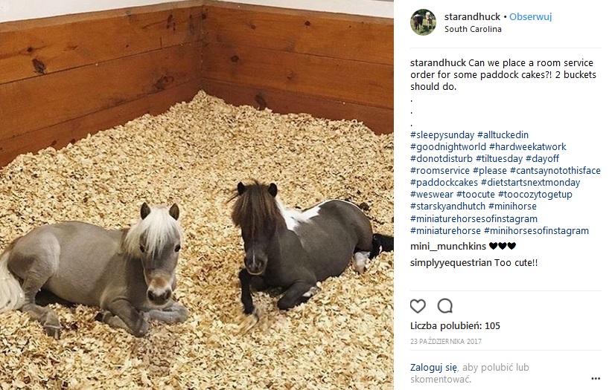Like the post with the heart icon
Image resolution: width=609 pixels, height=390 pixels.
418,306
